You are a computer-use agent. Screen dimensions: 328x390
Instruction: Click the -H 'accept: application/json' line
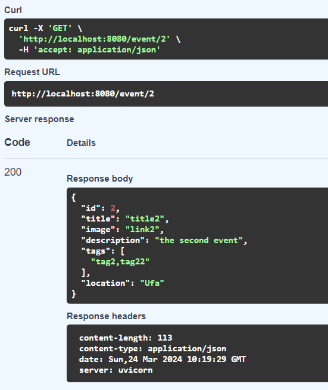89,50
